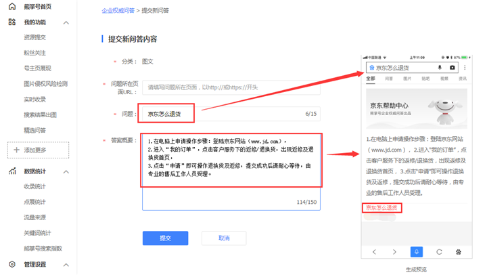
Task: Open 收录统计 in sidebar
Action: [34, 186]
